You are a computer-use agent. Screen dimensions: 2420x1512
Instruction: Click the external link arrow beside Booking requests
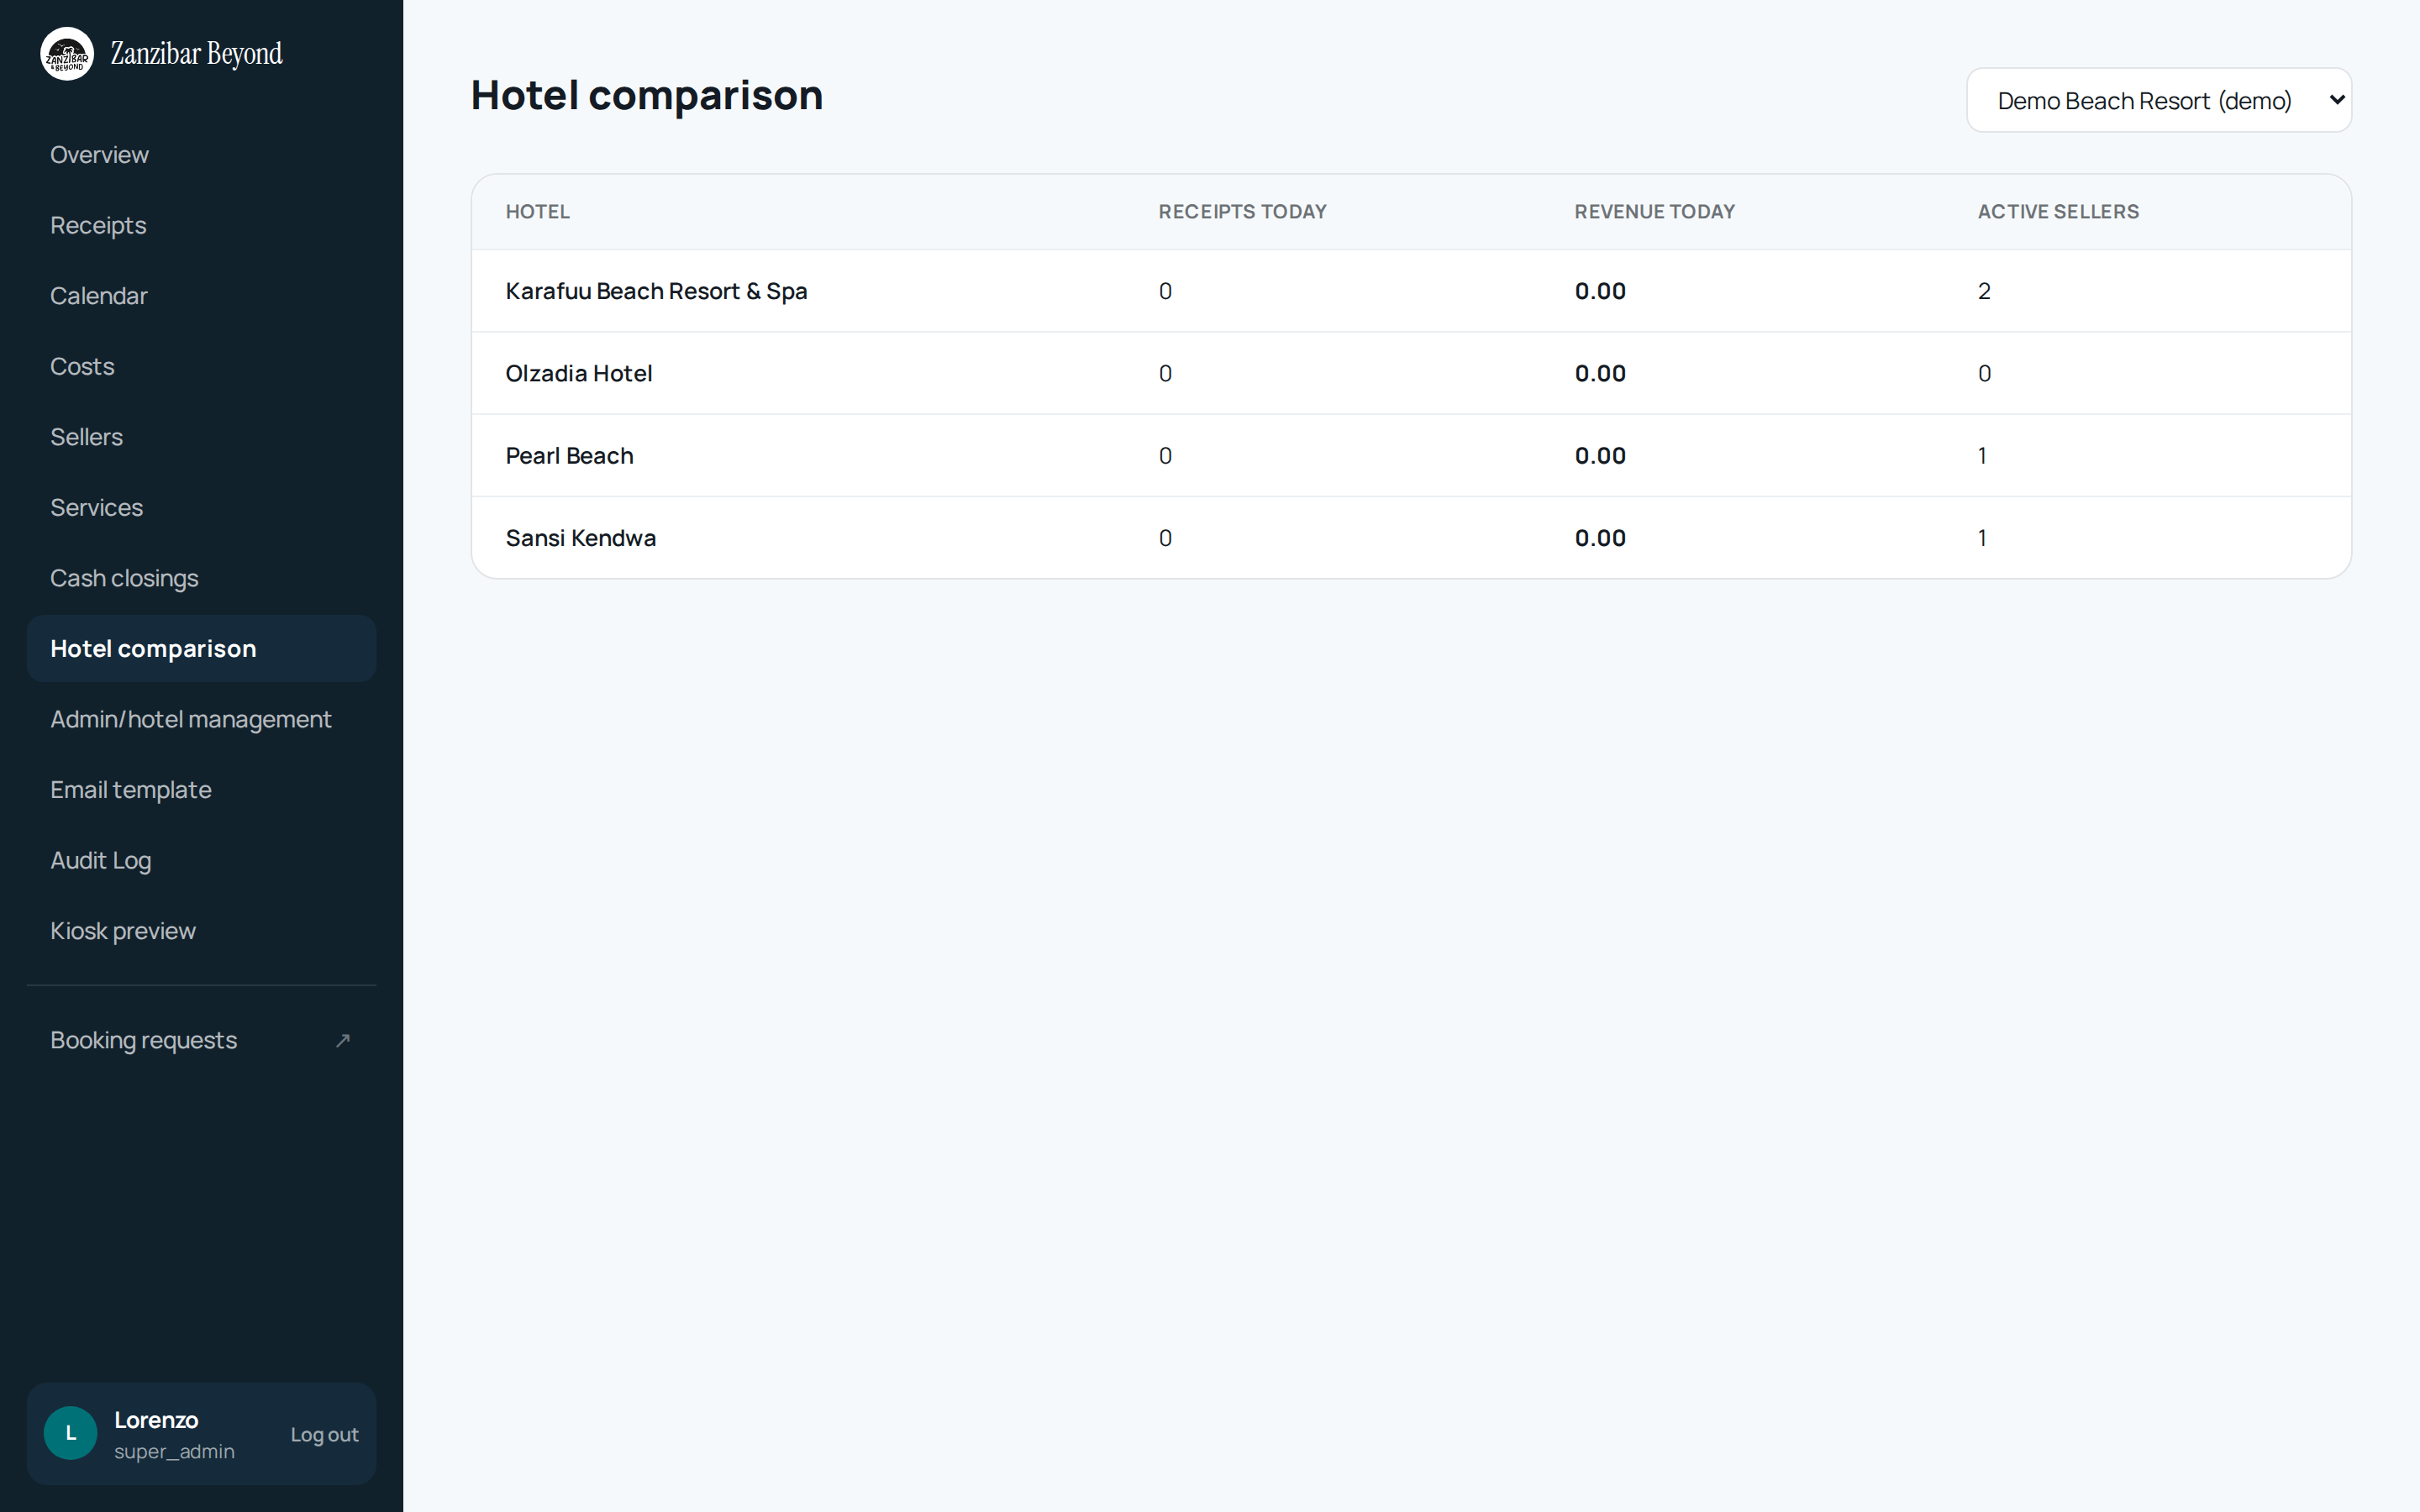click(x=343, y=1040)
